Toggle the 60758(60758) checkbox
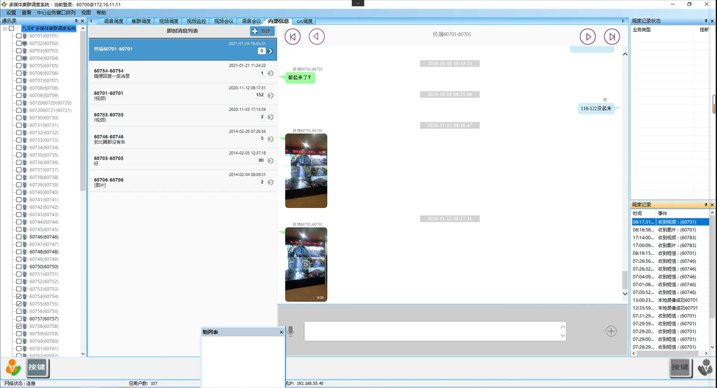This screenshot has height=388, width=717. (19, 326)
